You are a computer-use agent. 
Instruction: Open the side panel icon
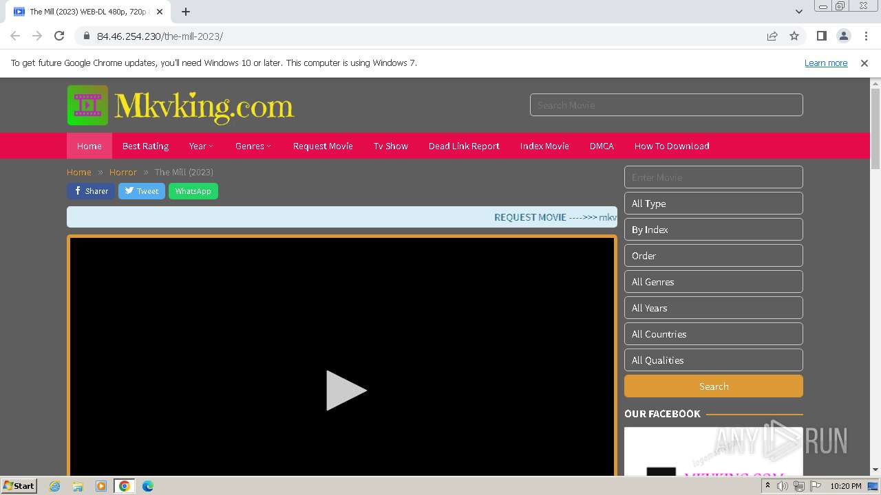(x=822, y=36)
